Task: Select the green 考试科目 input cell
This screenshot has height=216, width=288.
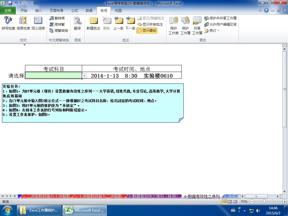Action: [53, 75]
